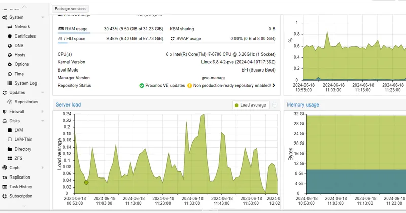Expand the Firewall submenu arrow
Viewport: 406px width, 213px height.
(x=43, y=111)
